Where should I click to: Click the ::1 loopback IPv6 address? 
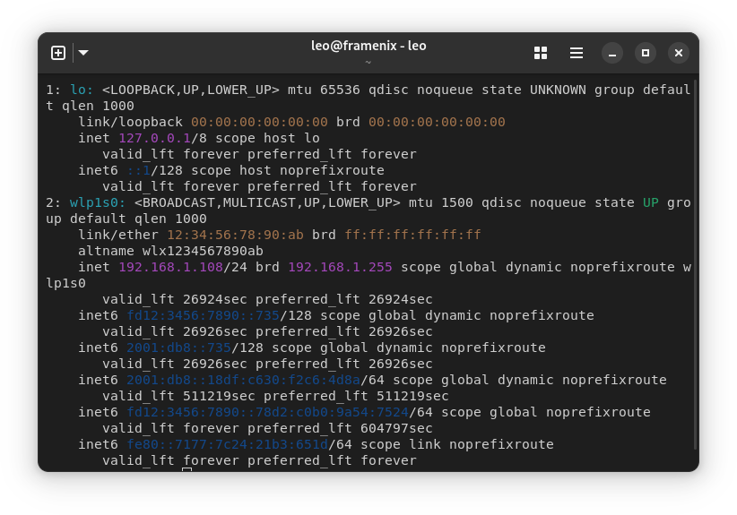[139, 170]
